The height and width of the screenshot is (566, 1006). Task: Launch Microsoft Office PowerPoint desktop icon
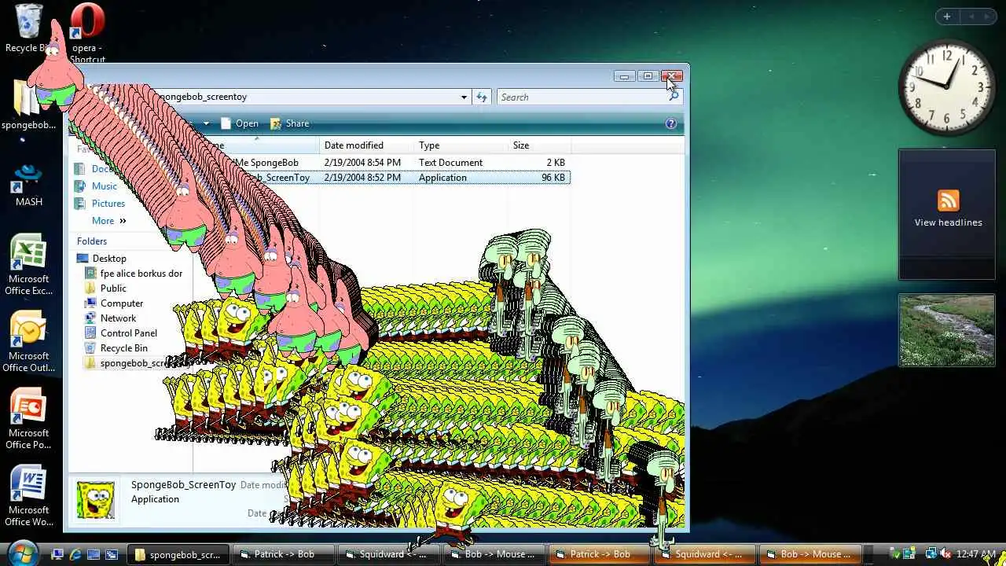point(29,419)
